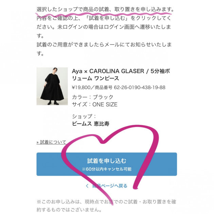Click the Aya × CAROLINA GLASER product title

[x=121, y=75]
